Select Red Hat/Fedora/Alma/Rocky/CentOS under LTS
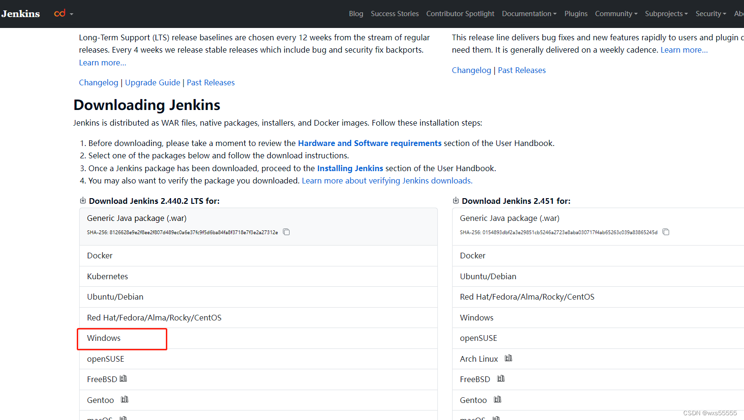 coord(258,318)
